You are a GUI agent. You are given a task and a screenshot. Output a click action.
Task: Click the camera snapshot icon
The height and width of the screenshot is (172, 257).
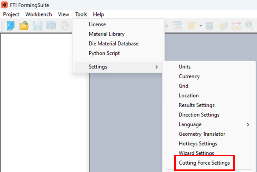click(x=51, y=26)
